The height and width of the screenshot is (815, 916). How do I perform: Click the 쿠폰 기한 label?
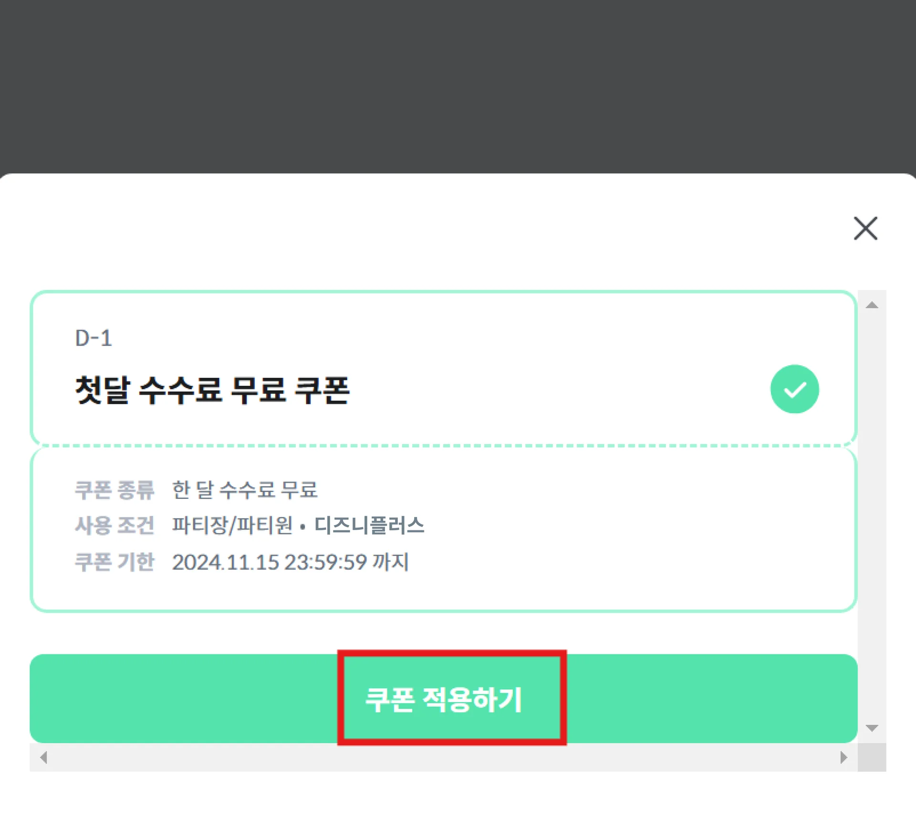coord(114,562)
